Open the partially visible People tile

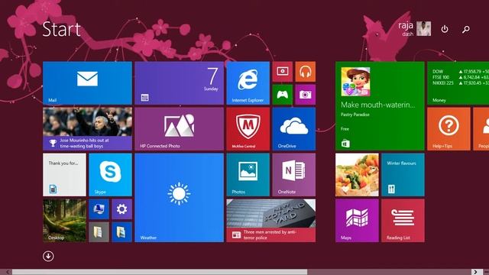pyautogui.click(x=481, y=129)
